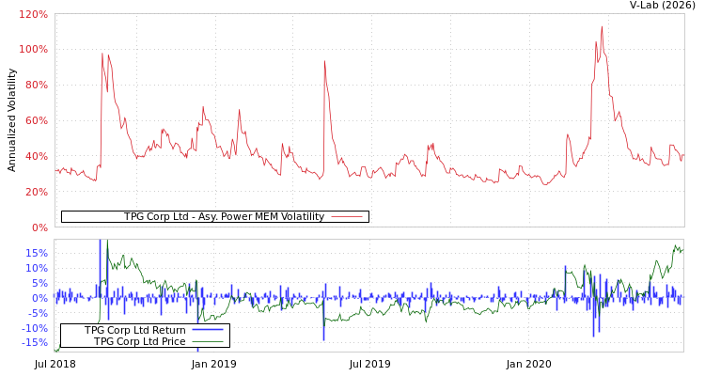Click the TPG Corp Ltd Price legend label

point(139,342)
